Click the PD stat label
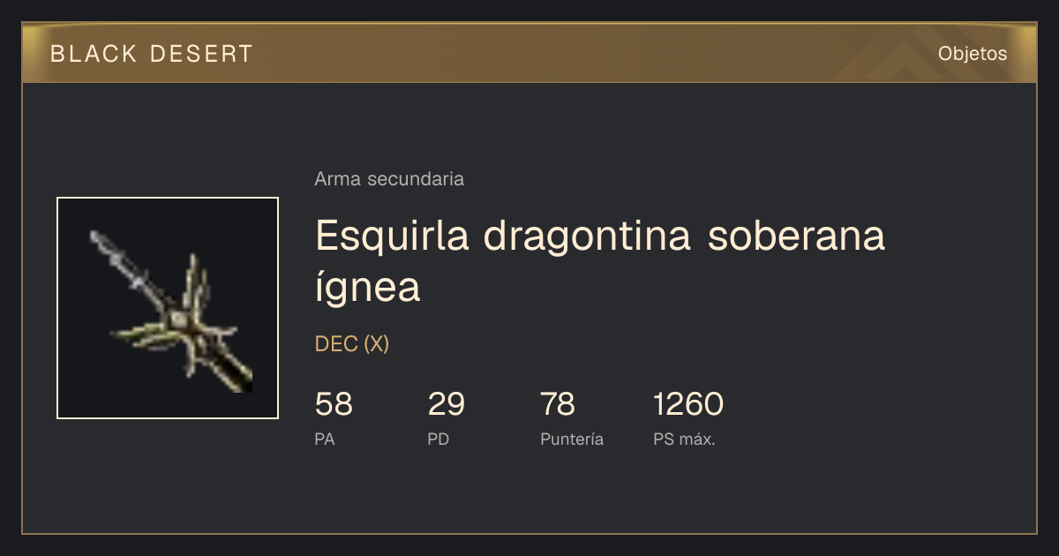Image resolution: width=1059 pixels, height=556 pixels. pyautogui.click(x=439, y=440)
